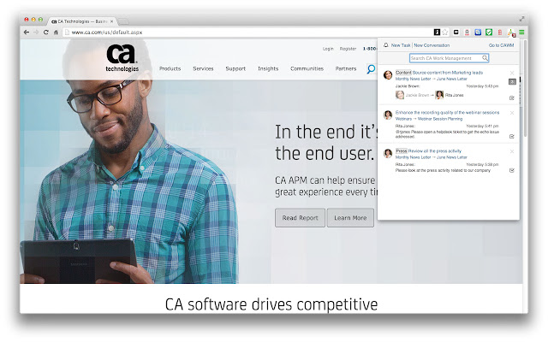This screenshot has height=342, width=548.
Task: Open 'Source content from Marketing leads' task
Action: tap(447, 73)
